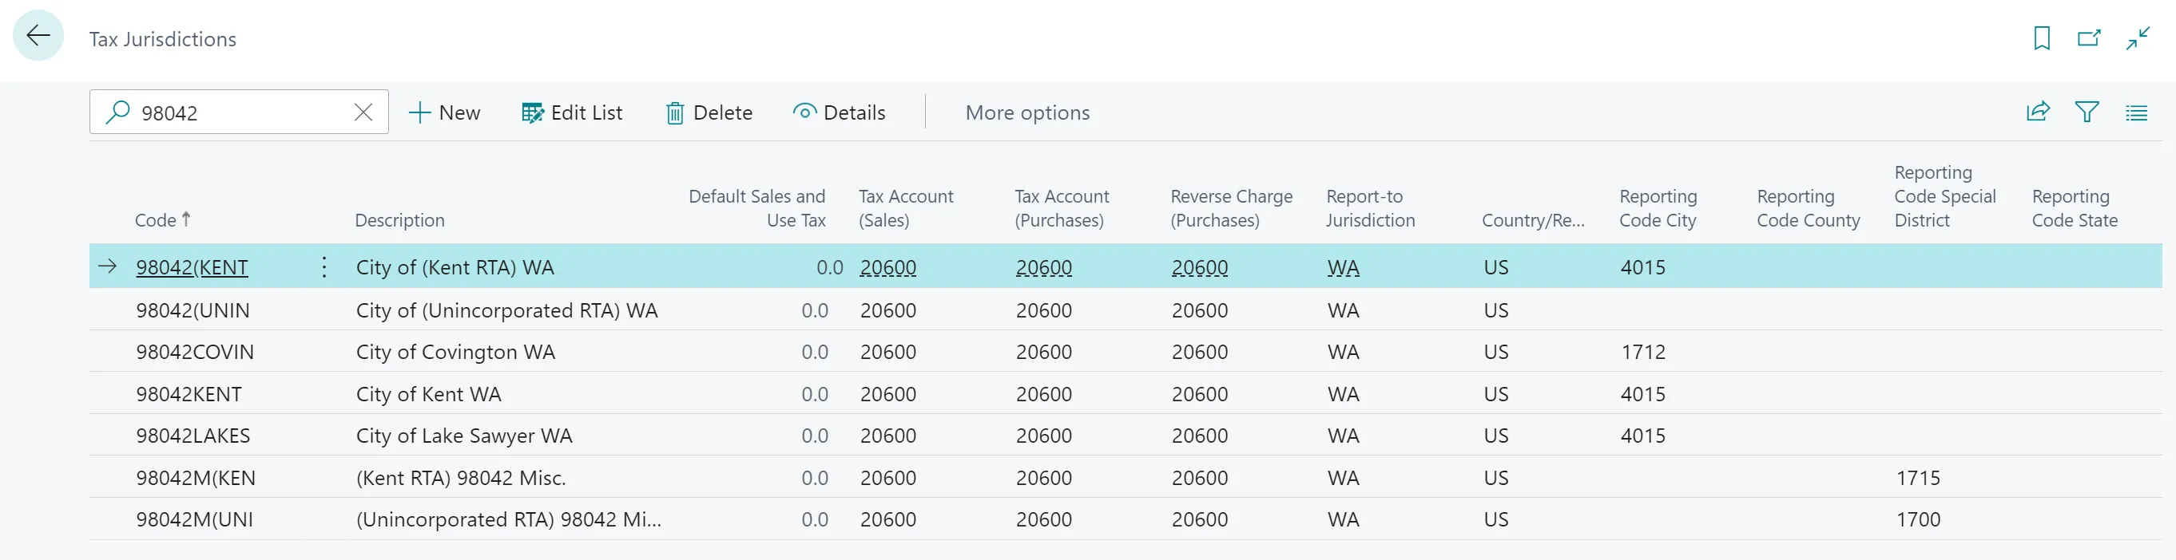This screenshot has width=2176, height=560.
Task: Click description City of Lake Sawyer WA
Action: [464, 436]
